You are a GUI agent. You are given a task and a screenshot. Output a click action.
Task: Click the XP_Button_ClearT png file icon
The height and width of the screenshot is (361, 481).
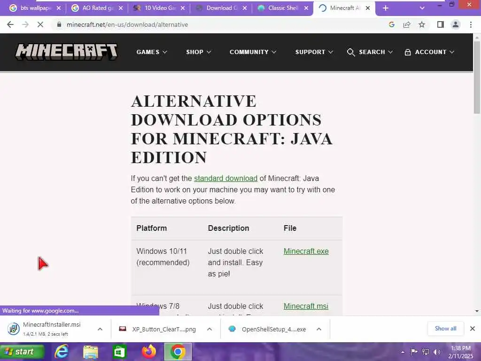point(123,329)
